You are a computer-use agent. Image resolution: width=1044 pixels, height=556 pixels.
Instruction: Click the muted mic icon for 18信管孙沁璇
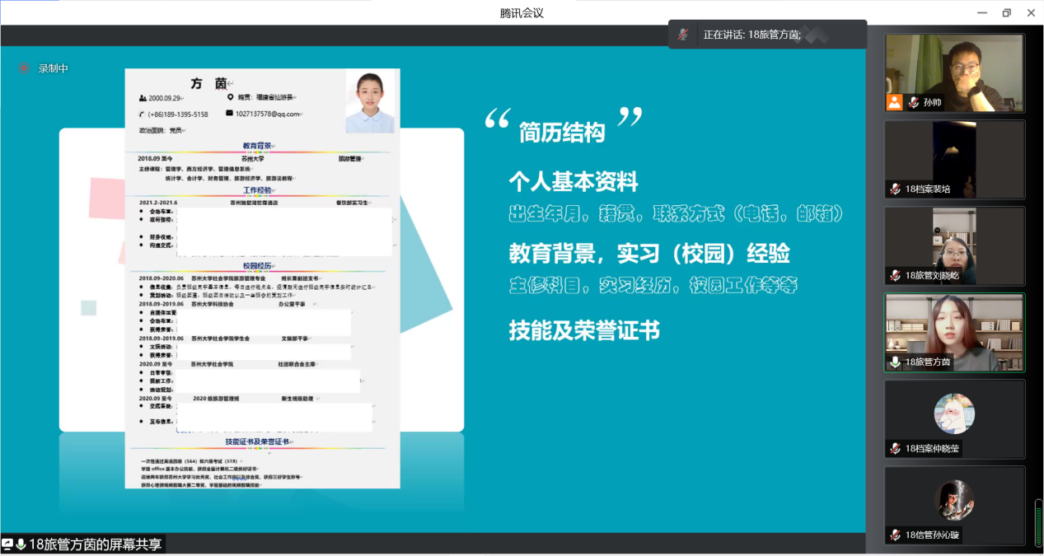[895, 535]
